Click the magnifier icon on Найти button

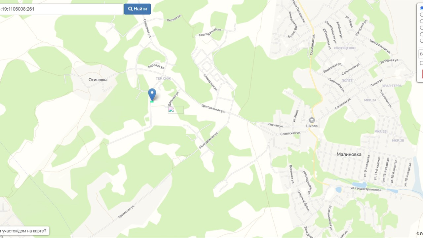[x=130, y=9]
